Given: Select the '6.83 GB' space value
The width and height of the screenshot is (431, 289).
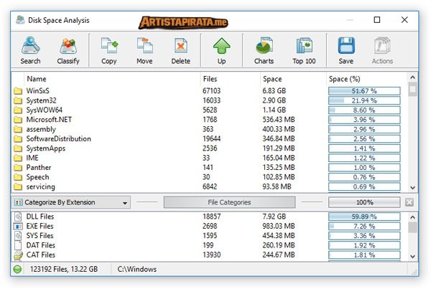Looking at the screenshot, I should (x=274, y=91).
